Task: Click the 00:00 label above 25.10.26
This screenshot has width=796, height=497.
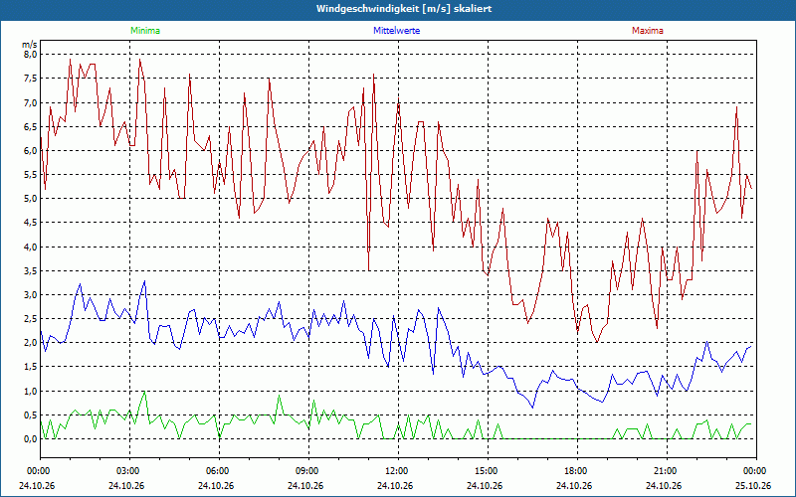Action: (x=756, y=471)
